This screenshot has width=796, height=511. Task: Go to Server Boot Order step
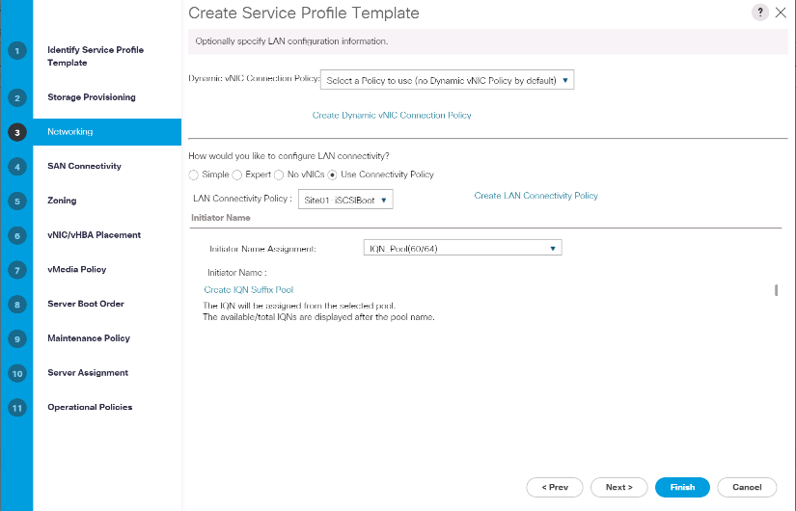click(86, 304)
